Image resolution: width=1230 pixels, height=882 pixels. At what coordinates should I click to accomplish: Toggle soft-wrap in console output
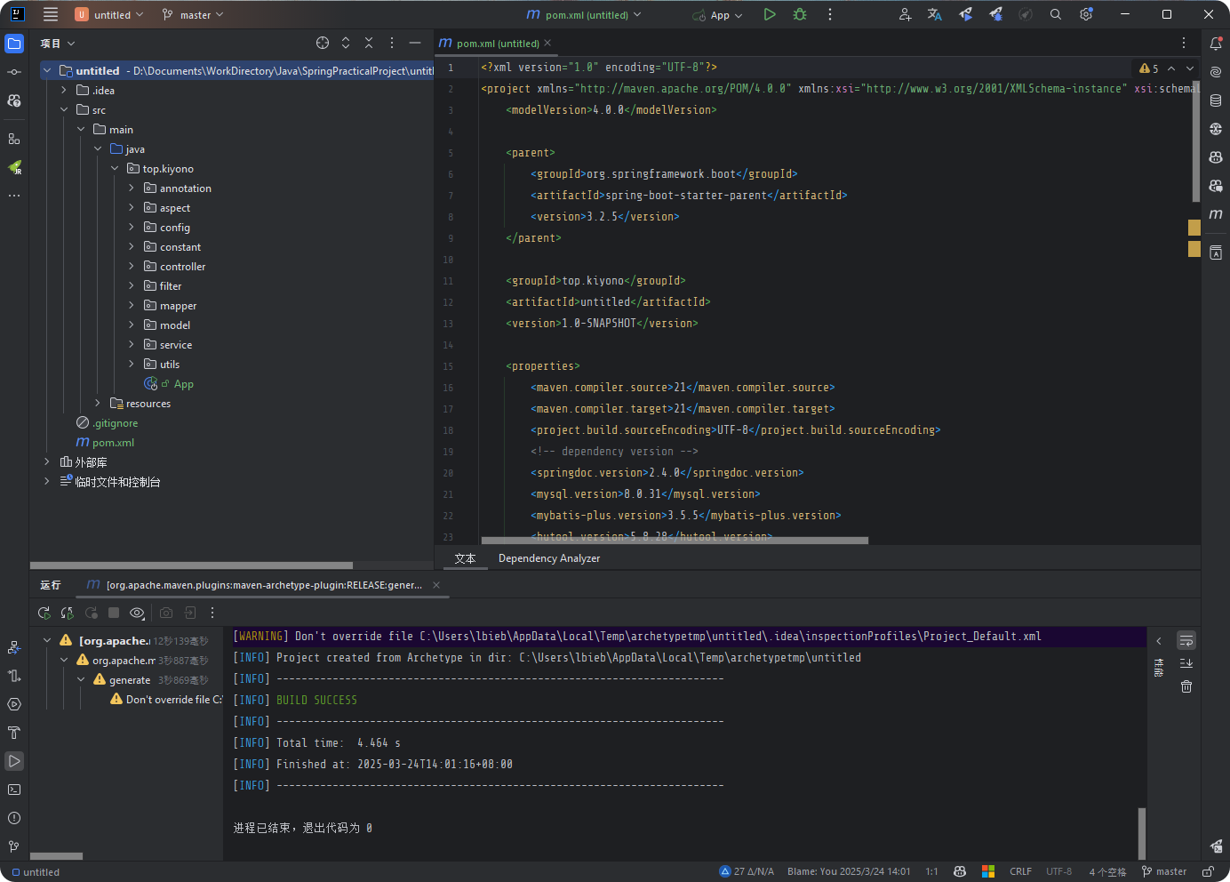pyautogui.click(x=1186, y=640)
